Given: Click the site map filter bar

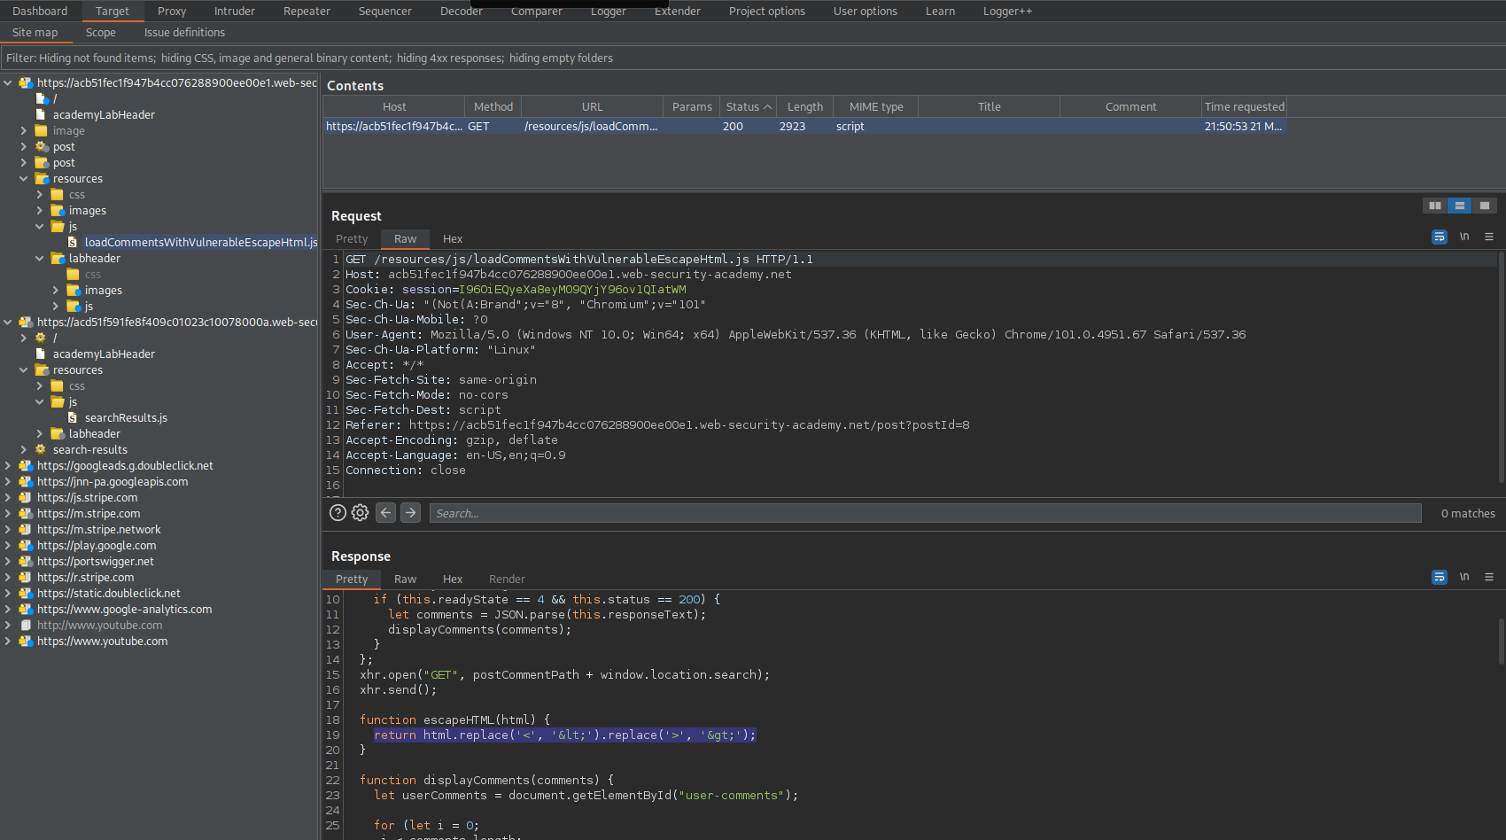Looking at the screenshot, I should point(753,58).
